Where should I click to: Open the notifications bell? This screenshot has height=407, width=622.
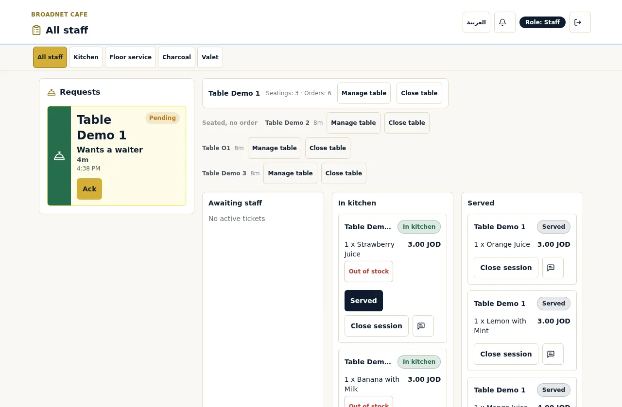coord(504,22)
